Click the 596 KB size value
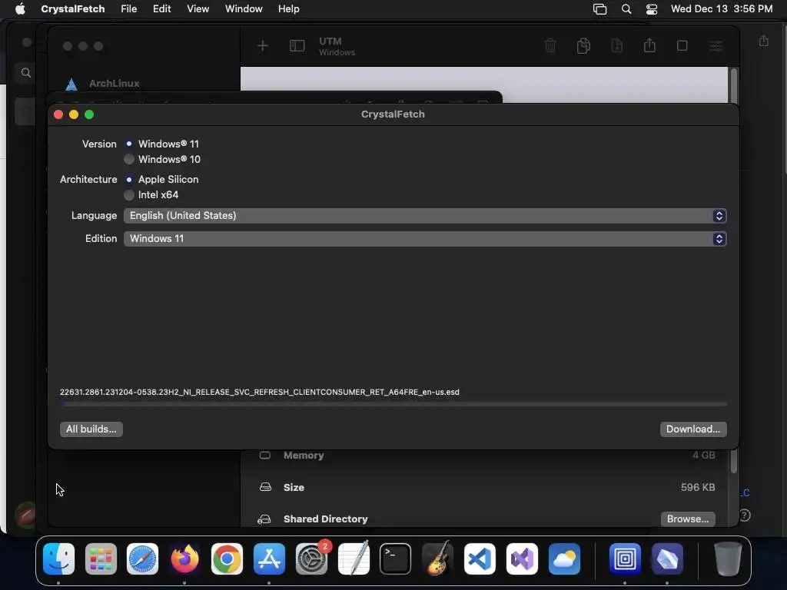The height and width of the screenshot is (590, 787). click(698, 487)
